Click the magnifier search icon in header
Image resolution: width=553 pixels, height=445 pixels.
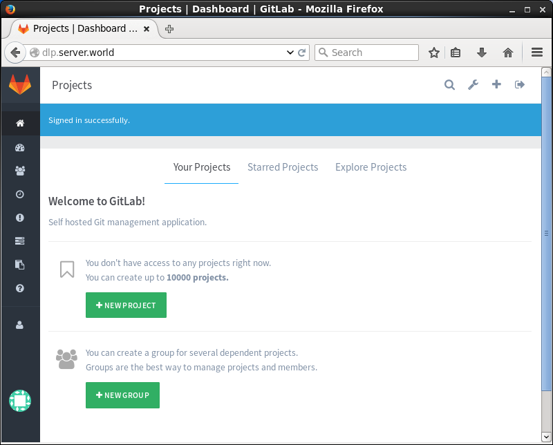[x=449, y=84]
